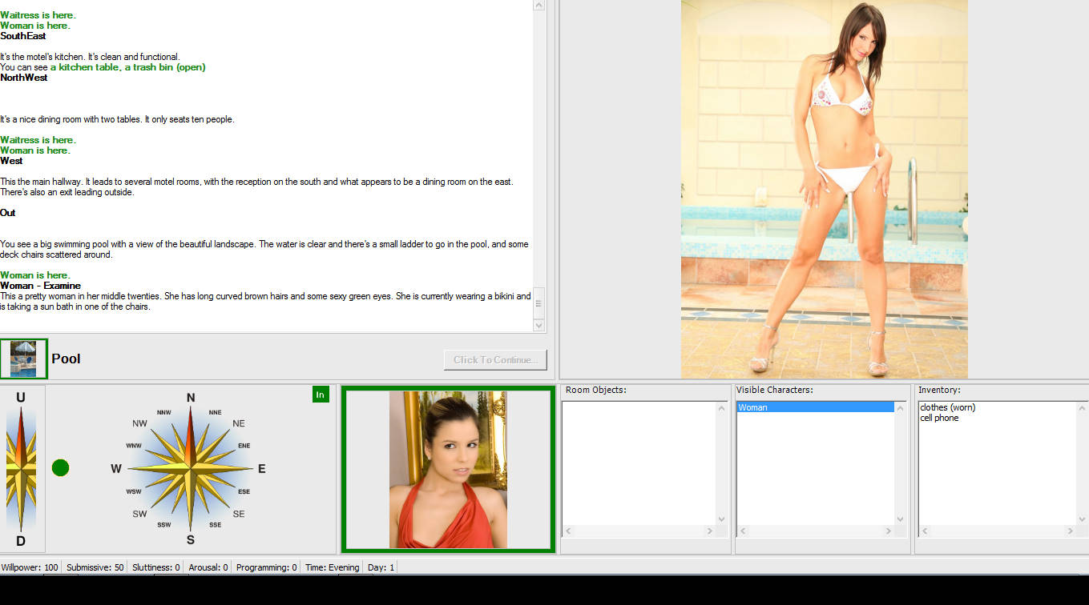1089x605 pixels.
Task: Click Room Objects scroll up arrow
Action: tap(720, 408)
